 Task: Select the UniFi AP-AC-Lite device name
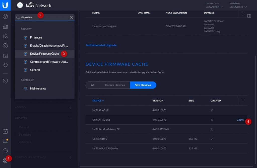pos(101,120)
